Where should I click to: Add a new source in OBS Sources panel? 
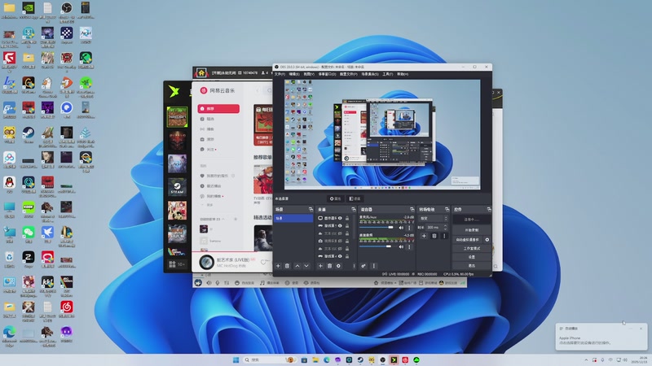pyautogui.click(x=320, y=266)
